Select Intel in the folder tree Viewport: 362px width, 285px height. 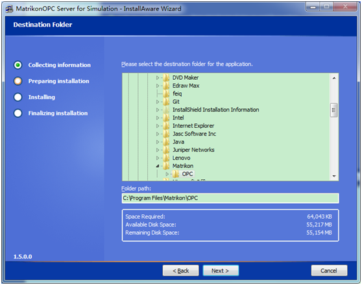click(x=178, y=118)
